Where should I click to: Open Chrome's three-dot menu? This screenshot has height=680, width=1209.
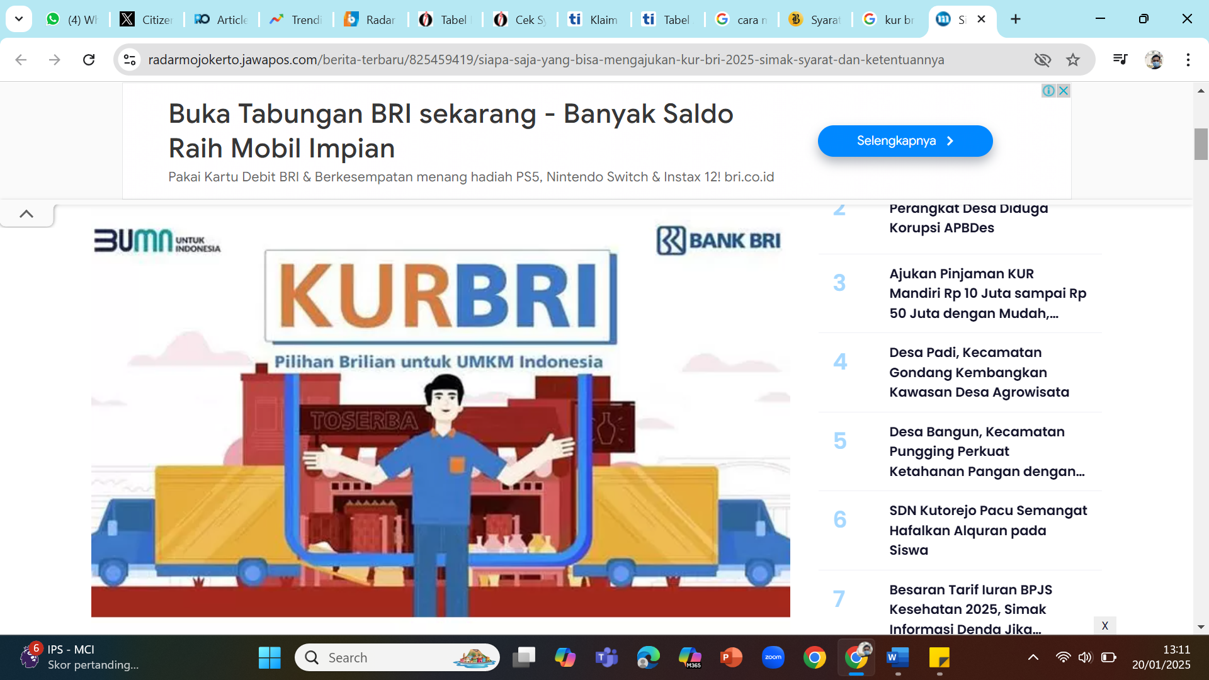(1188, 60)
